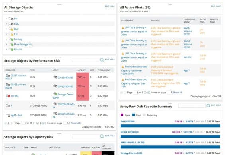Viewport: 233px width, 155px height.
Task: Expand the EMC vendor node
Action: tap(6, 24)
